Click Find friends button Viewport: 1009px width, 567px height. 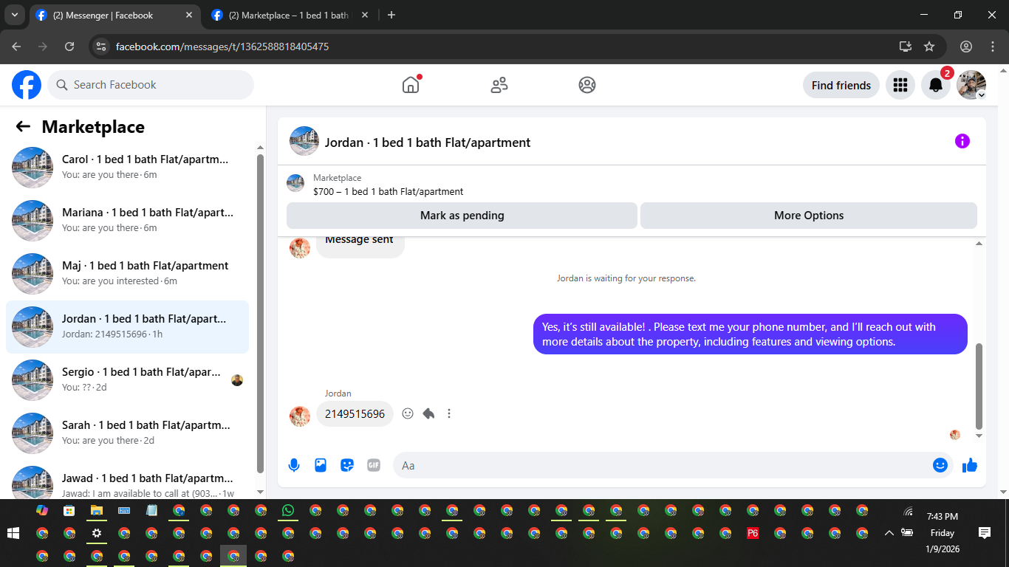click(x=841, y=85)
